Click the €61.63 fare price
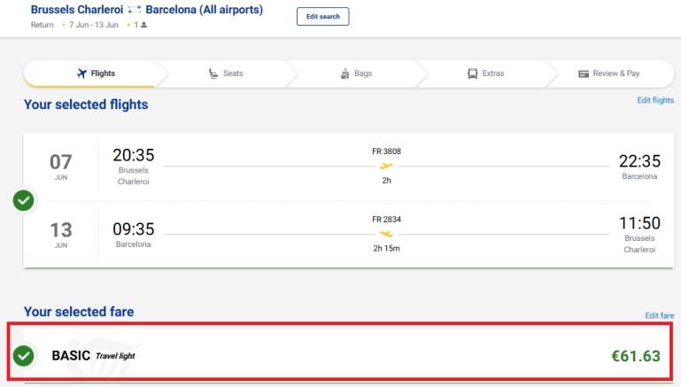The height and width of the screenshot is (387, 681). click(x=635, y=356)
